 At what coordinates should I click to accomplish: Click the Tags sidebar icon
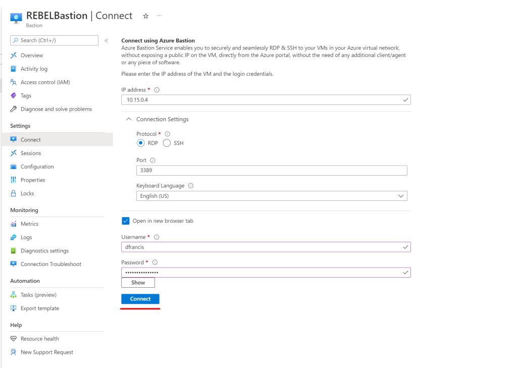pos(14,95)
